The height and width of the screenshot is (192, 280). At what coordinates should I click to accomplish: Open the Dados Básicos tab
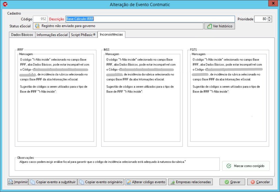(x=22, y=35)
